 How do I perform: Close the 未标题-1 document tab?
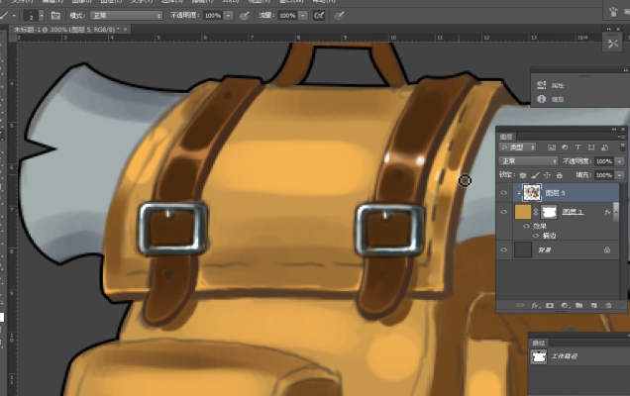click(126, 30)
